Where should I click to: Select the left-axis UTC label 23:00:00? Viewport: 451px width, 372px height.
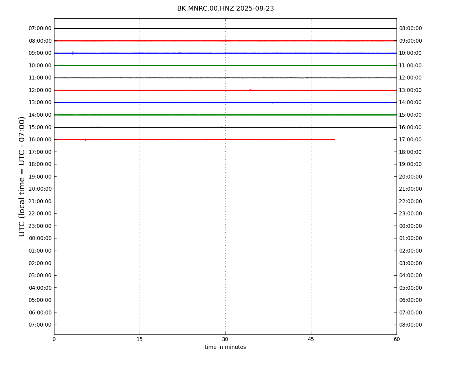coord(40,226)
